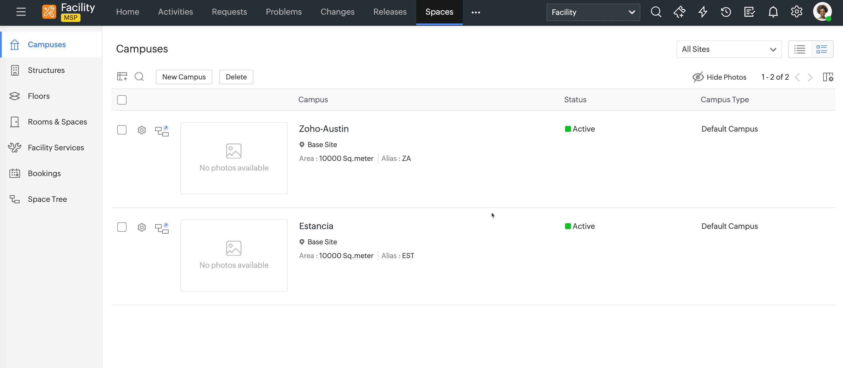Open space tree view for Zoho-Austin
This screenshot has height=368, width=843.
click(x=162, y=130)
